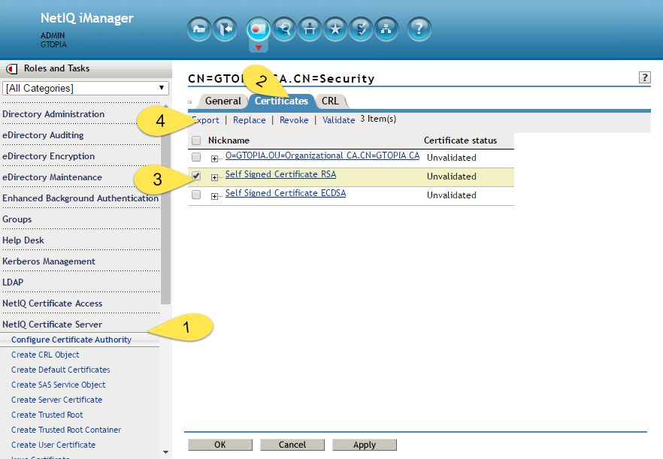Open Help with the question mark icon
Image resolution: width=663 pixels, height=459 pixels.
coord(419,29)
